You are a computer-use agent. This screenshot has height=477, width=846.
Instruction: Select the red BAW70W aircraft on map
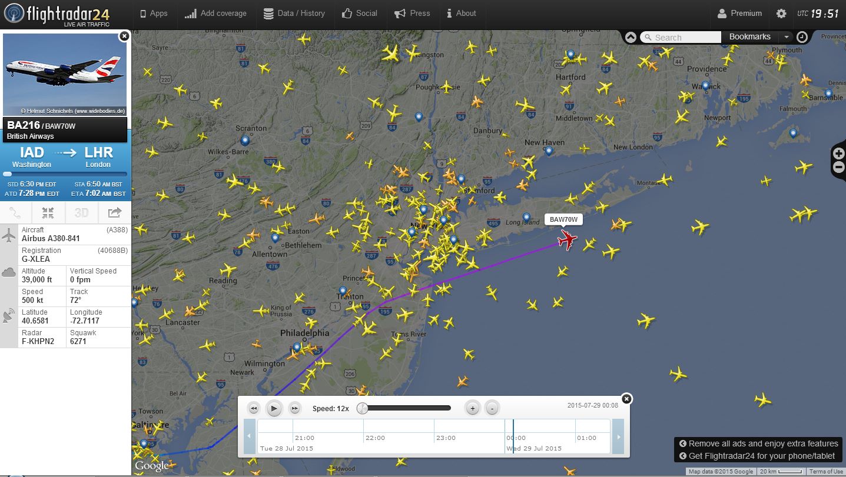tap(568, 240)
